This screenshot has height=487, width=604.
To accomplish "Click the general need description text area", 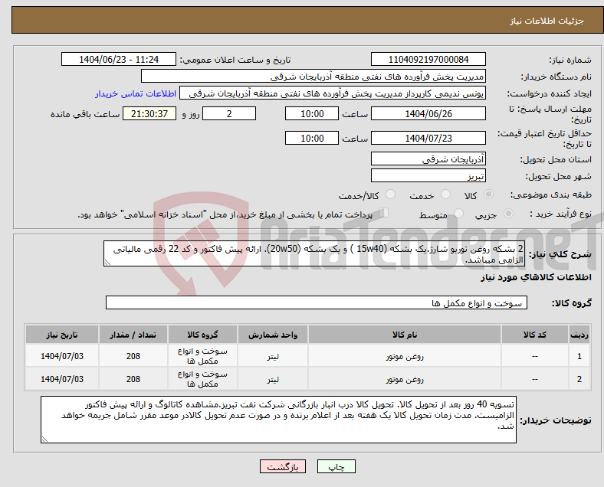I will click(314, 253).
